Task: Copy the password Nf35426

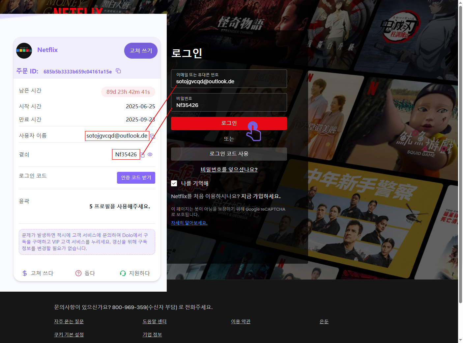Action: tap(143, 155)
